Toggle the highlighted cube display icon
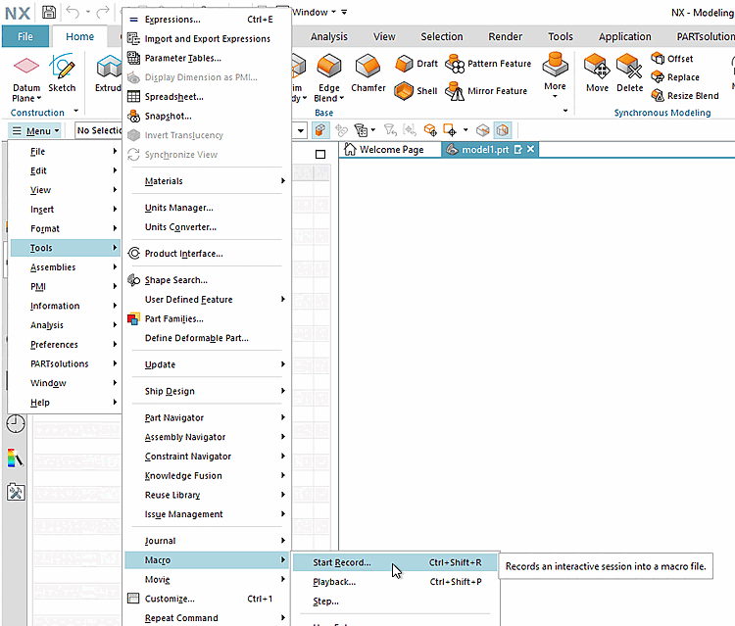Viewport: 735px width, 626px height. [x=503, y=129]
